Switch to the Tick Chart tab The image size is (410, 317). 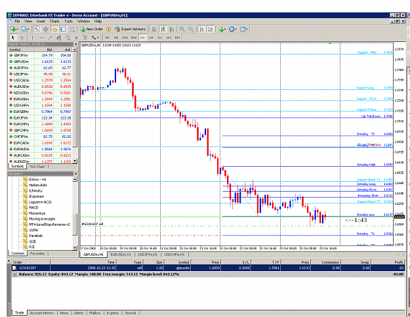click(x=37, y=167)
